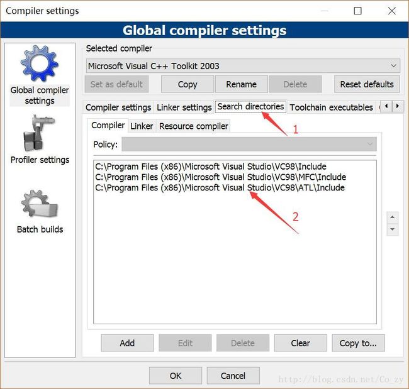
Task: Open Toolchain executables tab
Action: [331, 107]
